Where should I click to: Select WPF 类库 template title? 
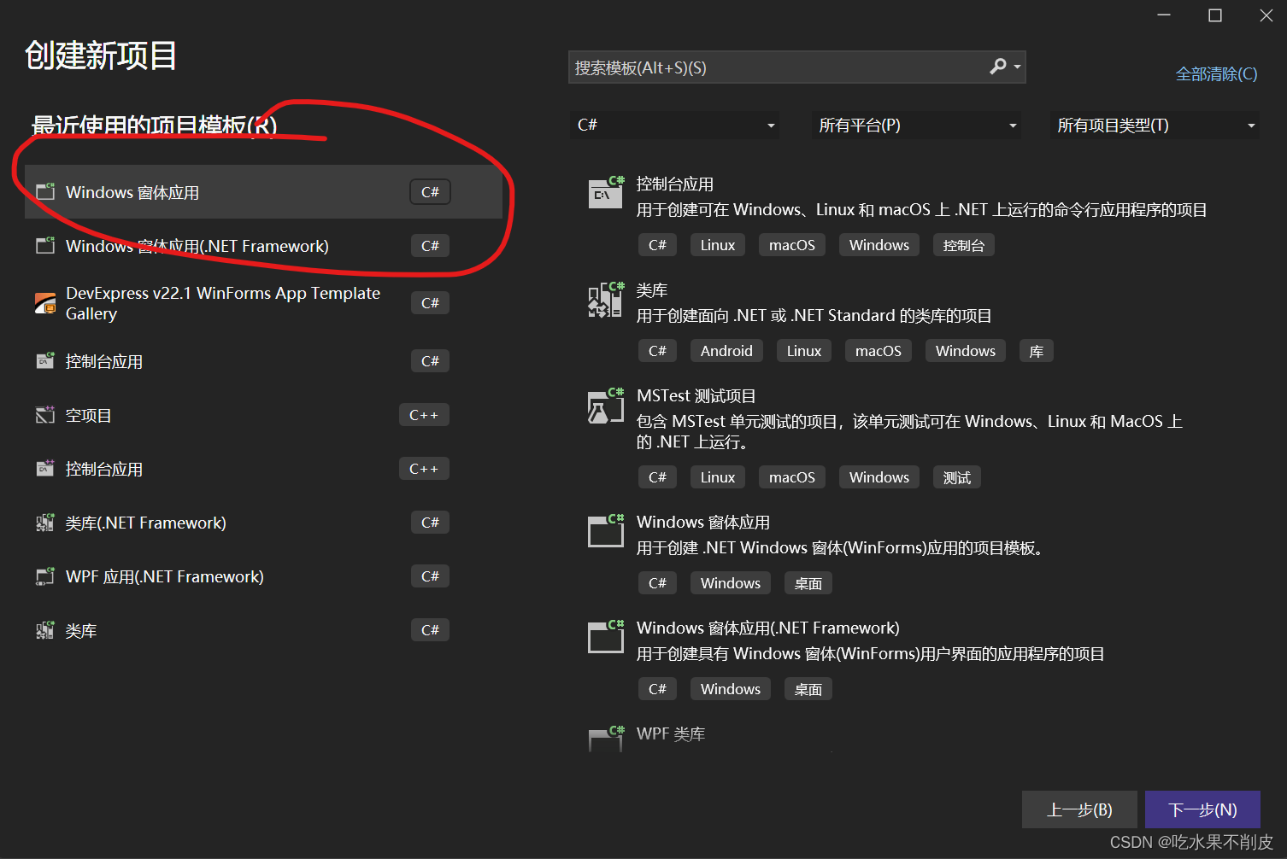(671, 733)
